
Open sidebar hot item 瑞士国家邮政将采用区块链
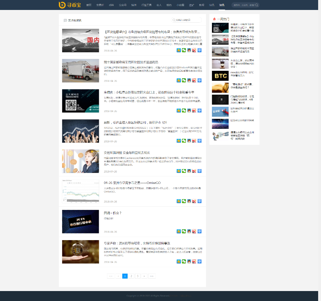(242, 50)
